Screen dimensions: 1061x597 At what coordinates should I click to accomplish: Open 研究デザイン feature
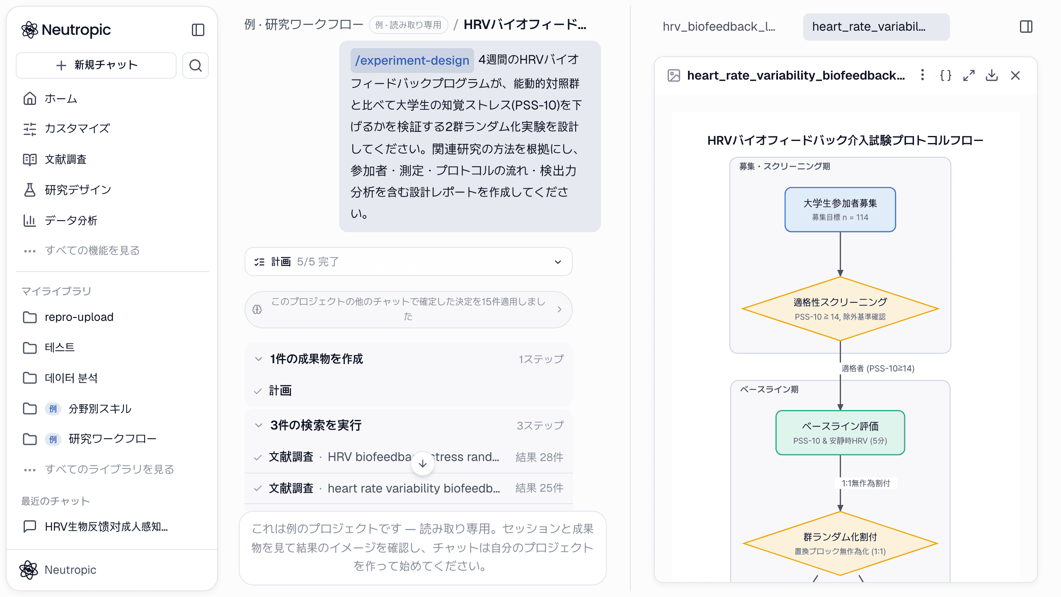[112, 190]
